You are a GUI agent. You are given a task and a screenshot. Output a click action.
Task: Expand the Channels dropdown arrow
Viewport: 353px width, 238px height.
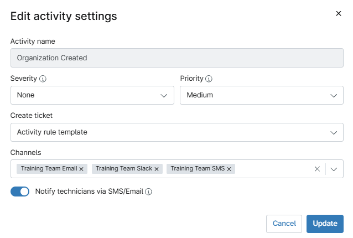coord(334,169)
